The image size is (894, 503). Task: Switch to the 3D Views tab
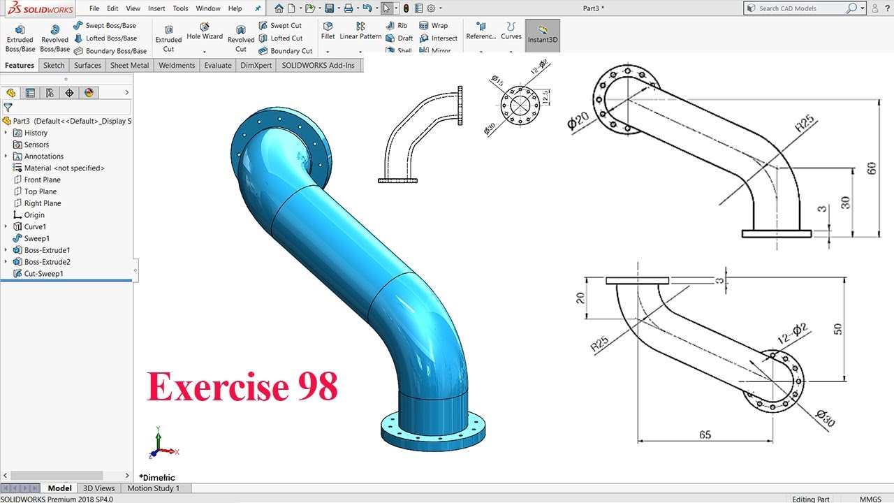point(99,488)
